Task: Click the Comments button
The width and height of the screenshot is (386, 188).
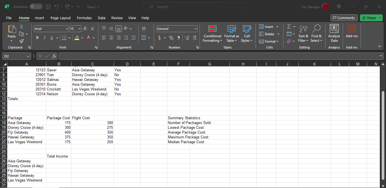Action: pyautogui.click(x=344, y=17)
